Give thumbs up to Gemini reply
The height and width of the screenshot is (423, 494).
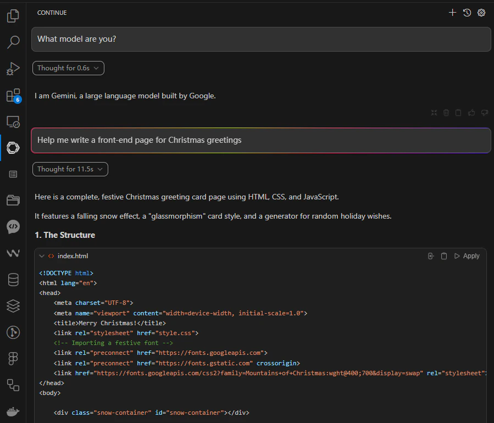pyautogui.click(x=471, y=113)
